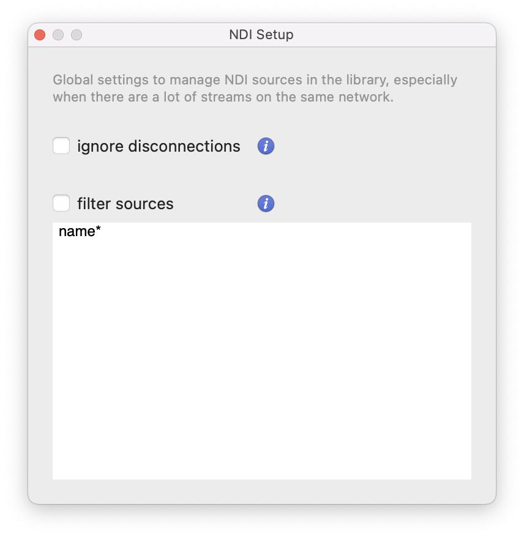
Task: Click the greyed-out minimize window button
Action: click(x=58, y=35)
